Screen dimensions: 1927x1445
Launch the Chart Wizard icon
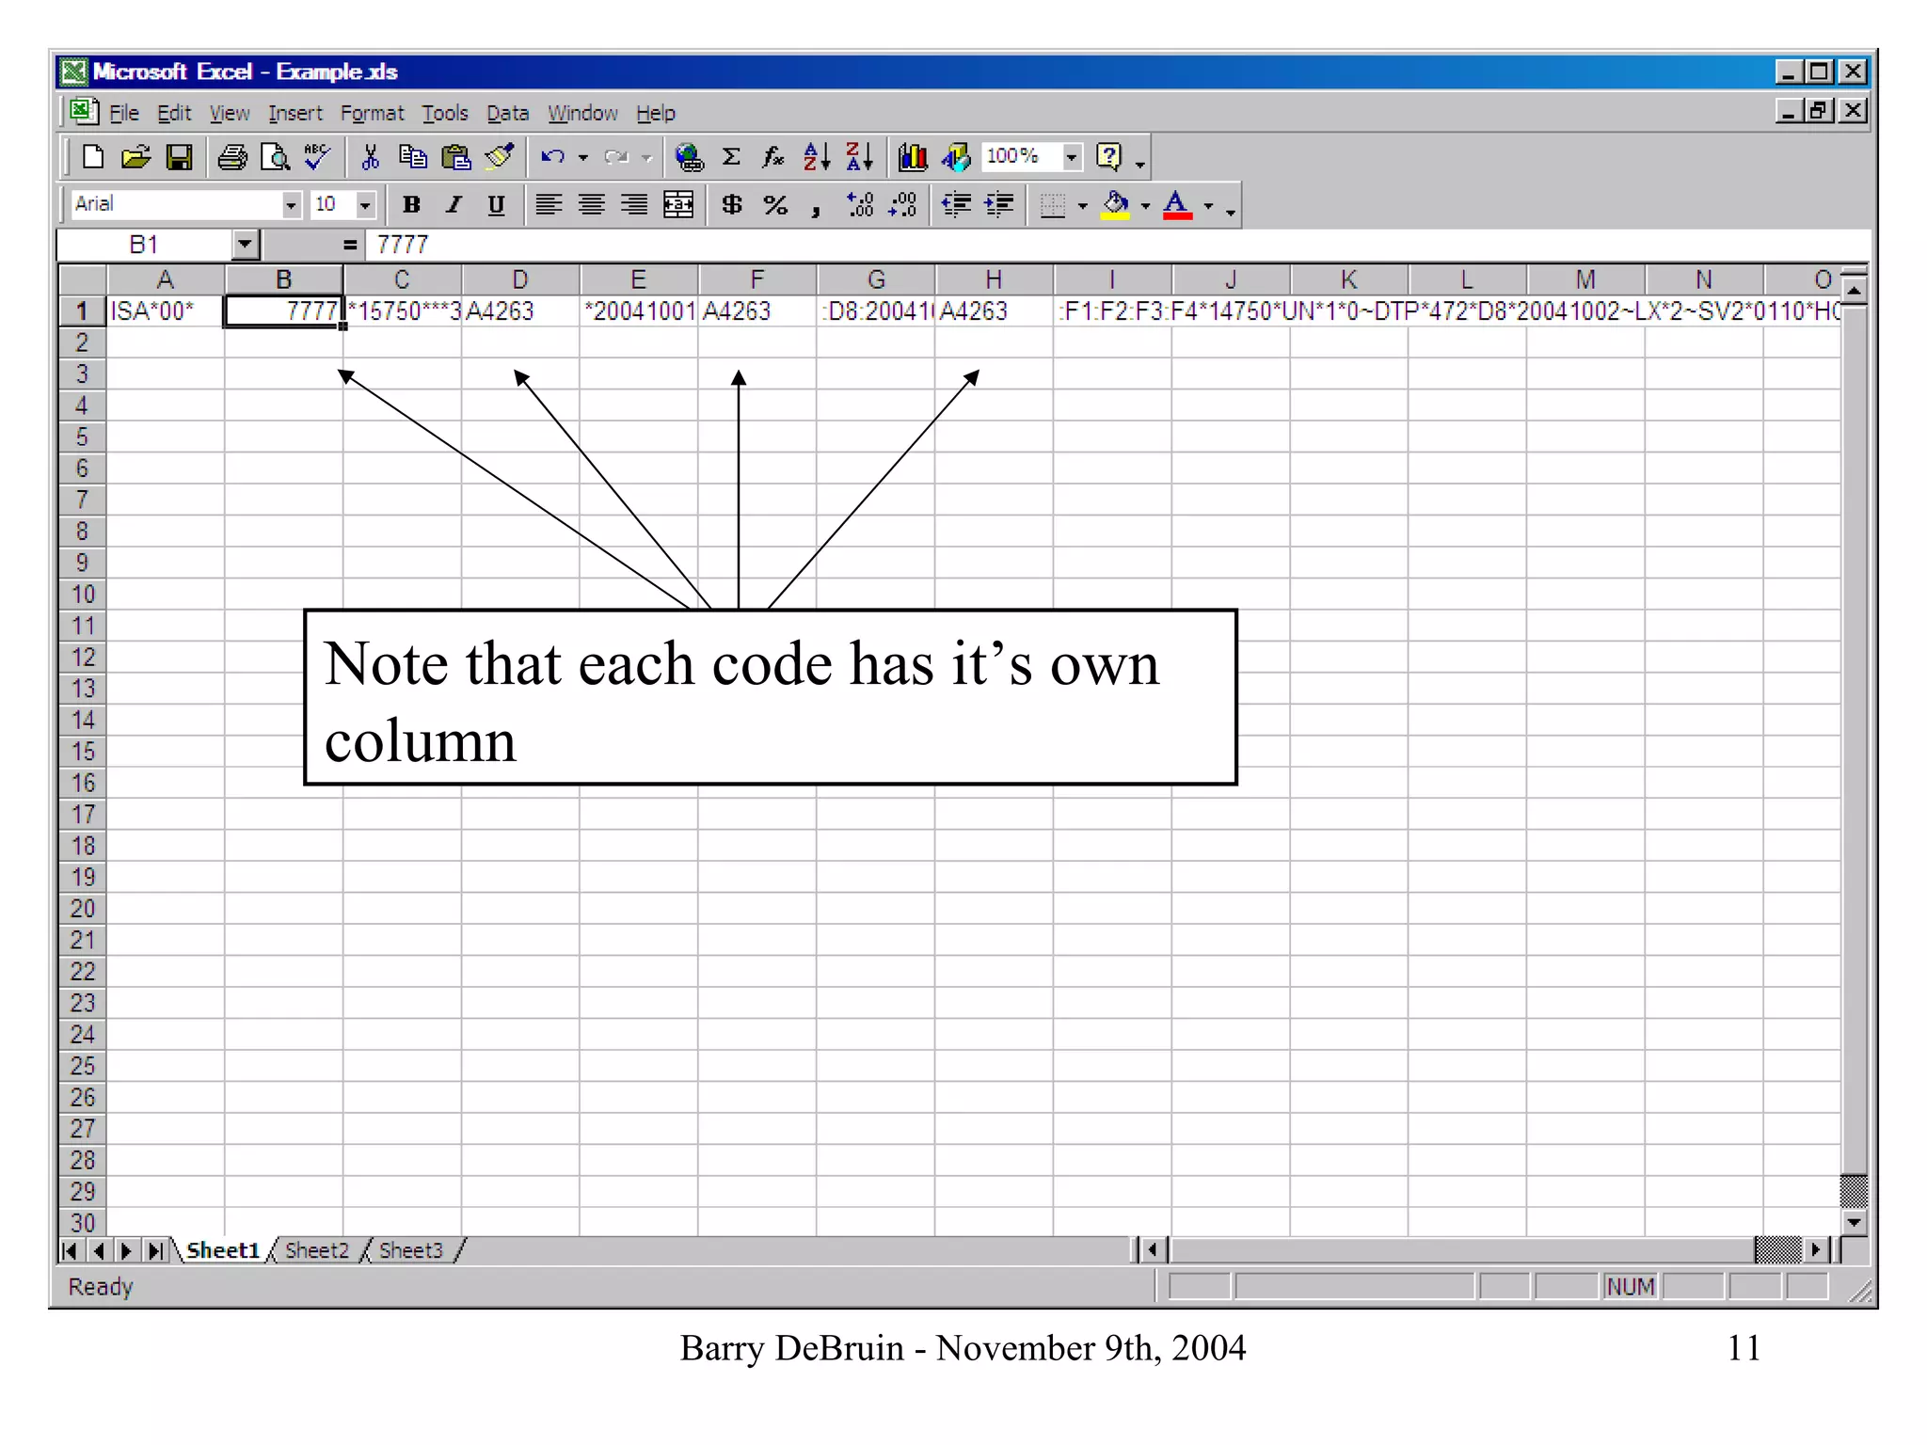[x=913, y=157]
